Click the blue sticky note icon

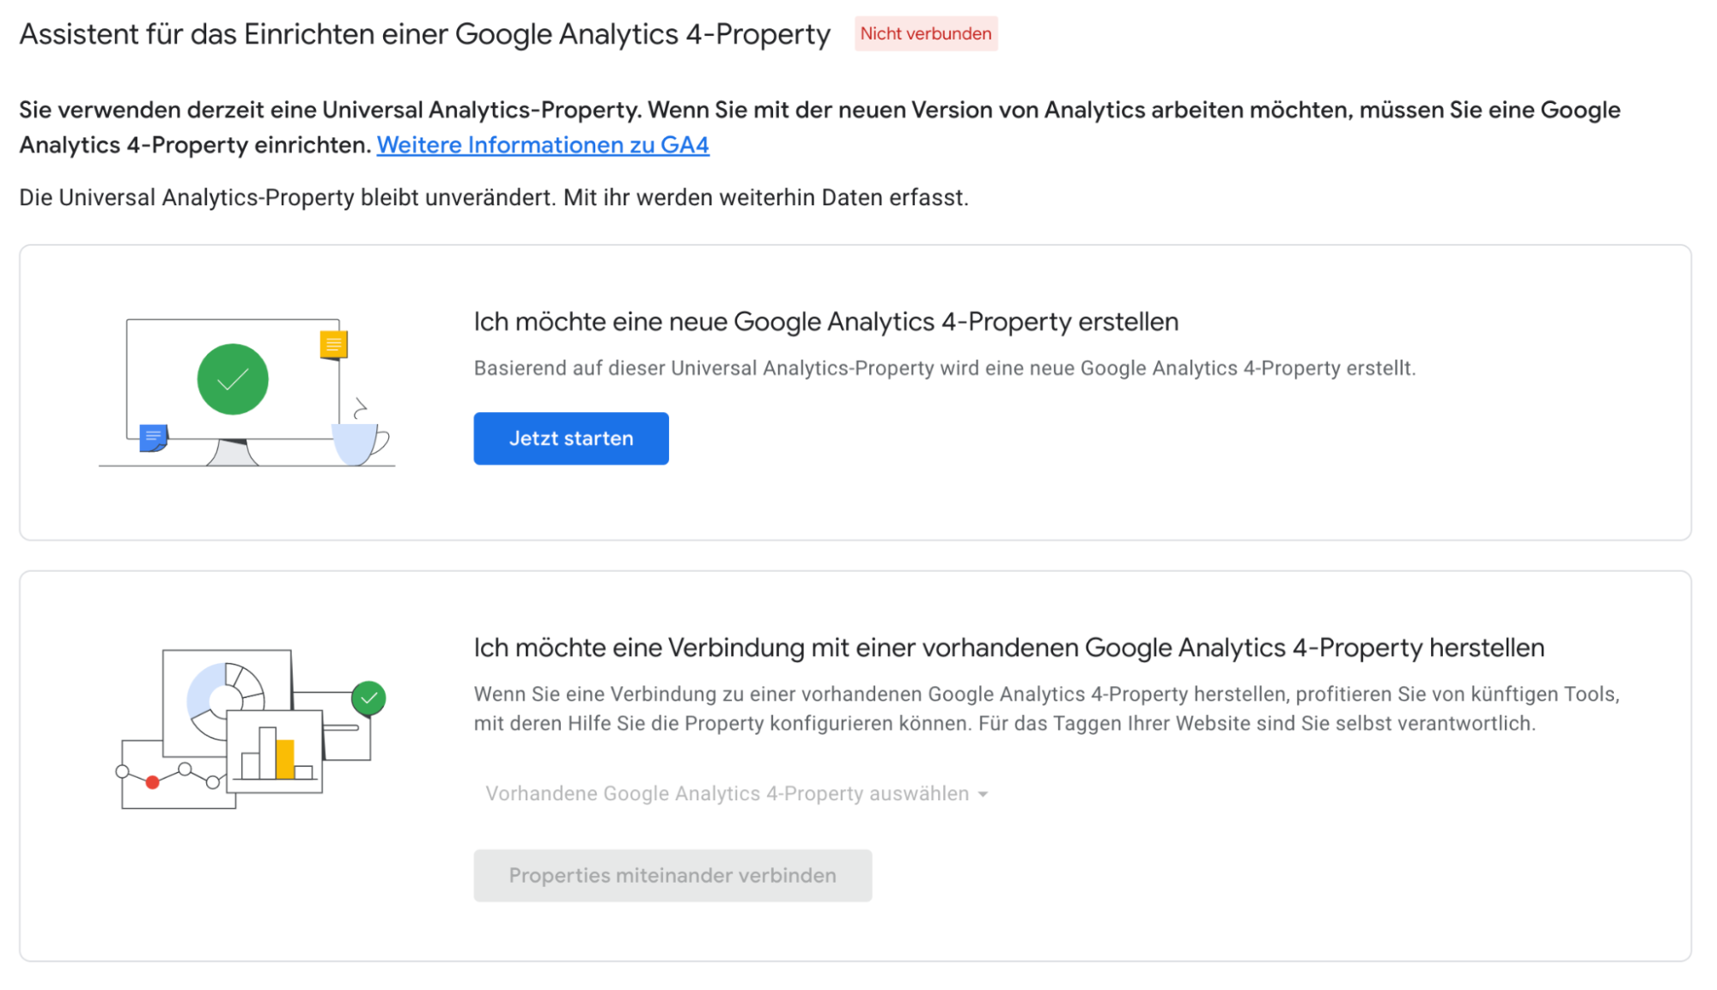coord(154,438)
